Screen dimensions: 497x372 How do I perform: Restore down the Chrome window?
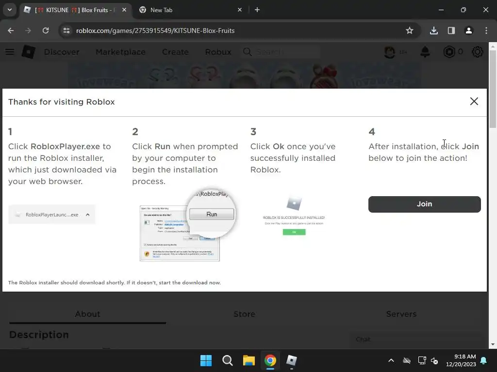tap(464, 10)
